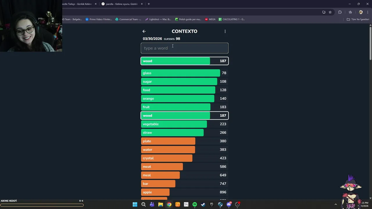The width and height of the screenshot is (372, 209).
Task: Open the Chrome profile avatar
Action: coord(361,12)
